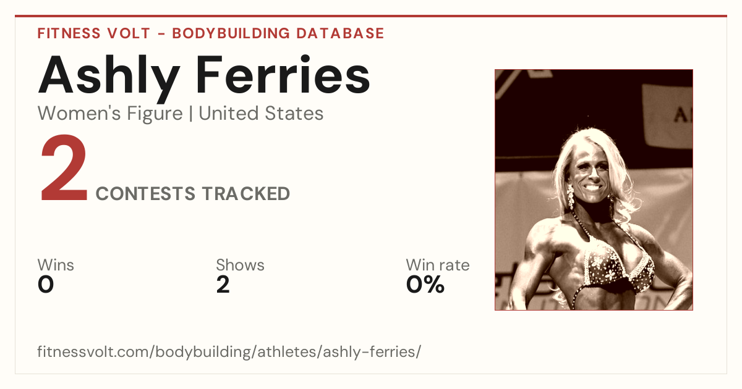Screen dimensions: 742x389
Task: Click the Shows value 2
Action: click(x=223, y=285)
